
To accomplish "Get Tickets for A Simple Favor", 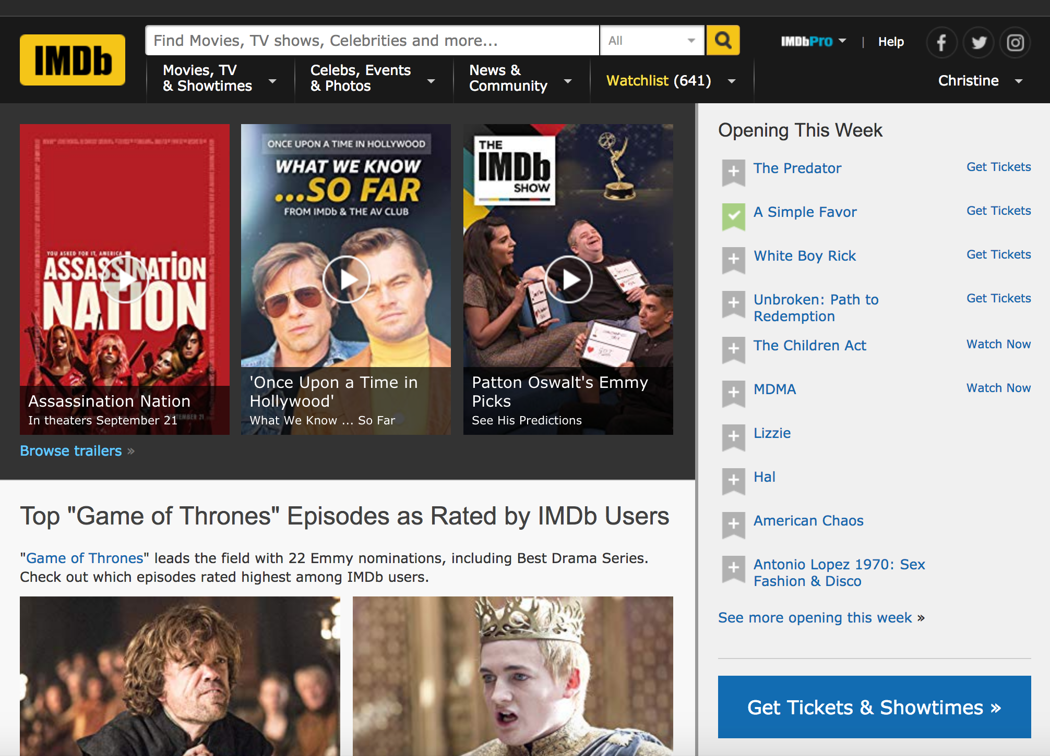I will 998,211.
